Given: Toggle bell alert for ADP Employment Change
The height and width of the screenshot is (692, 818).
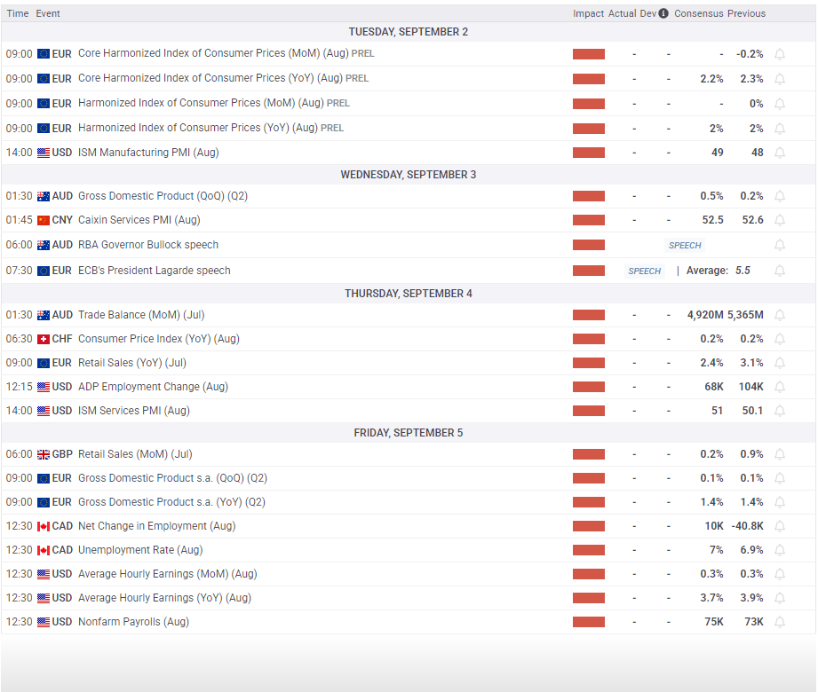Looking at the screenshot, I should (780, 387).
